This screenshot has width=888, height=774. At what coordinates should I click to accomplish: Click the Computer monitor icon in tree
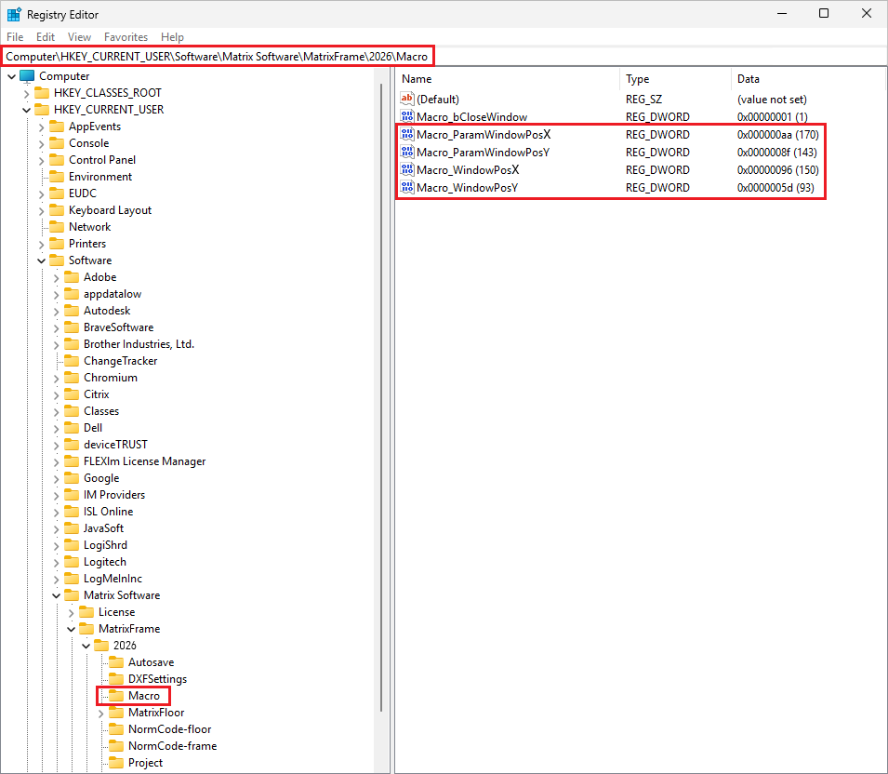27,76
